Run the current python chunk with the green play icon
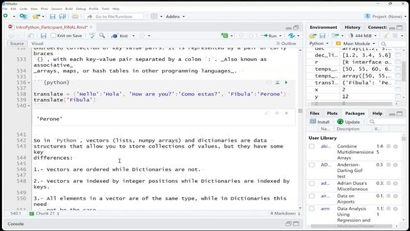 point(286,83)
